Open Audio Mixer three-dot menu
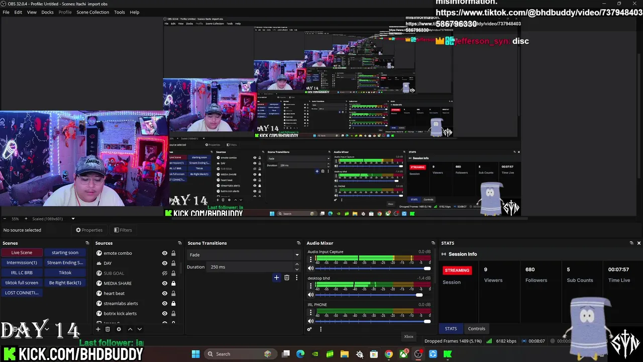The height and width of the screenshot is (362, 643). tap(320, 329)
